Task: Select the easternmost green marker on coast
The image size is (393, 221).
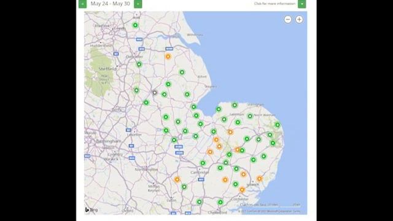Action: pyautogui.click(x=278, y=125)
